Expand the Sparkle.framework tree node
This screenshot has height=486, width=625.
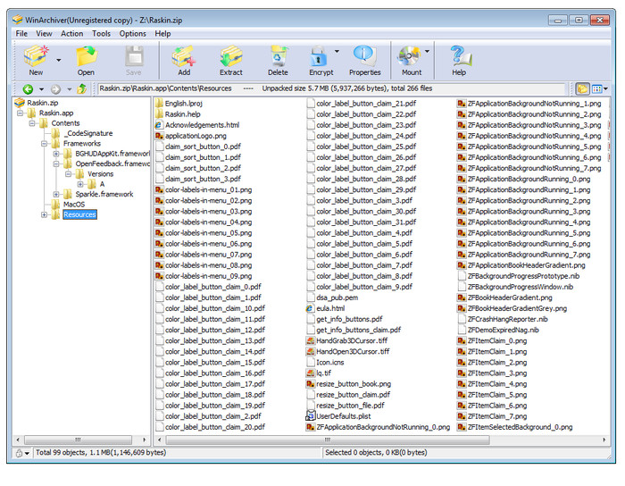(56, 194)
